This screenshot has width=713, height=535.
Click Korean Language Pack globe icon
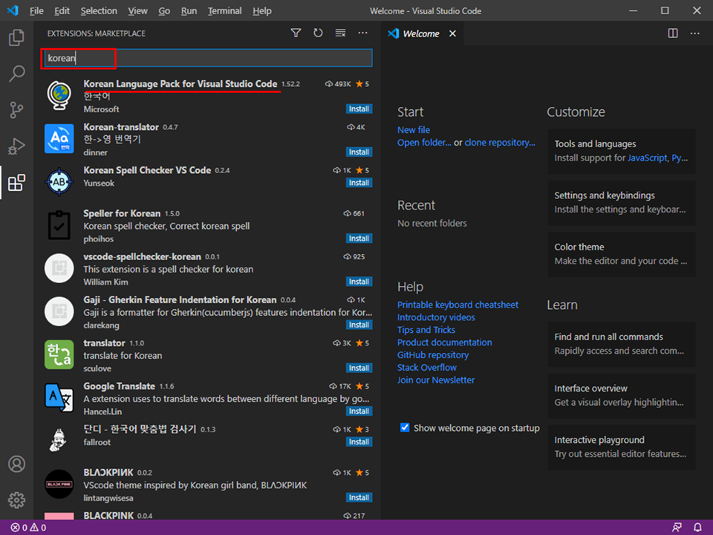coord(59,96)
